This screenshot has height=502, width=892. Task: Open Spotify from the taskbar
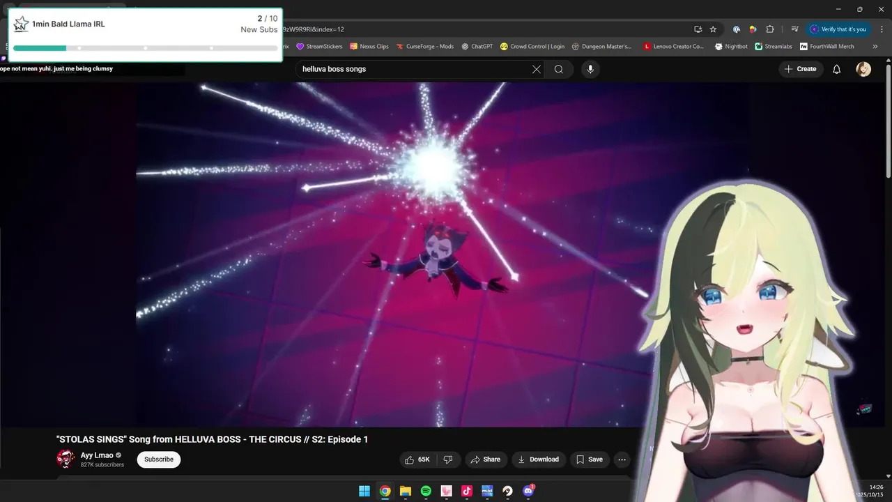pos(426,491)
